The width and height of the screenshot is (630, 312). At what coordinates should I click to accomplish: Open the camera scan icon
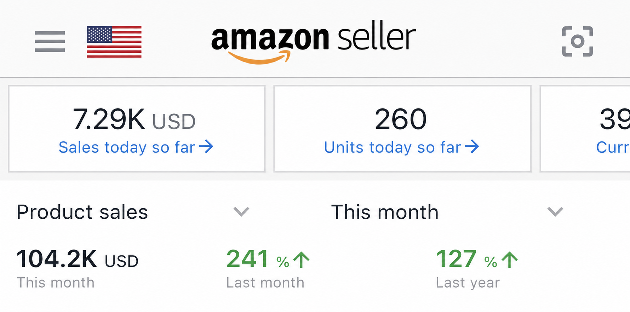(577, 41)
